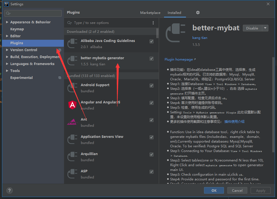Click the OK button
The height and width of the screenshot is (199, 277).
[214, 190]
